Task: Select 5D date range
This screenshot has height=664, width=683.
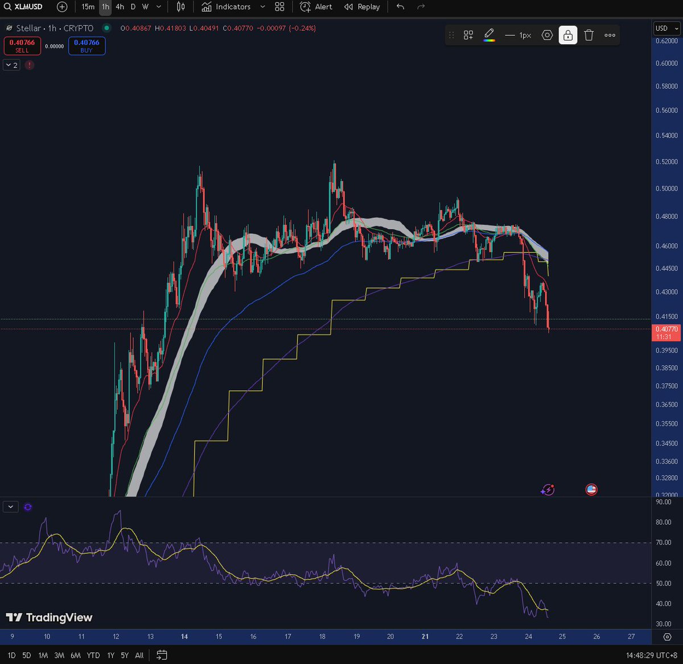Action: 27,655
